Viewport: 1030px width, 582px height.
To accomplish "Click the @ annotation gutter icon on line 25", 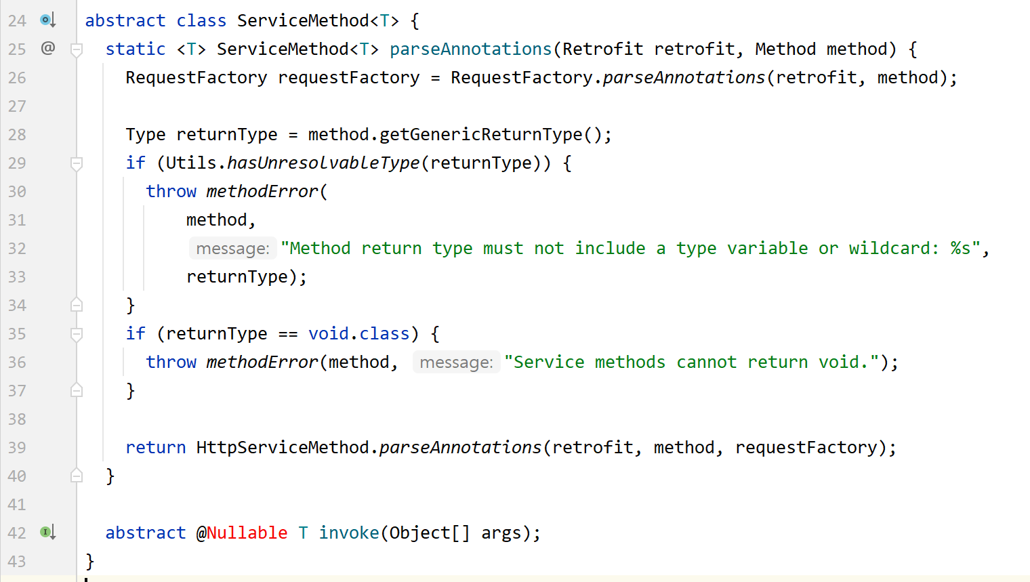I will pos(48,48).
